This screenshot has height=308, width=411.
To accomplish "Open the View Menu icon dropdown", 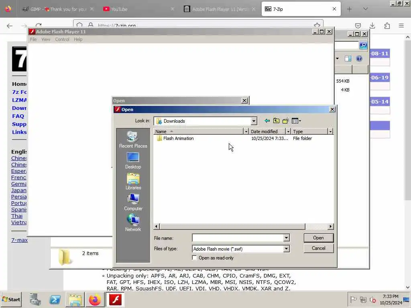I will pos(297,121).
